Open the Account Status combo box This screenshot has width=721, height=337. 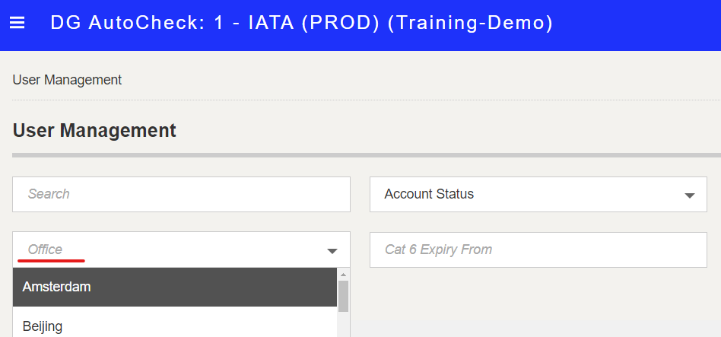pos(538,194)
